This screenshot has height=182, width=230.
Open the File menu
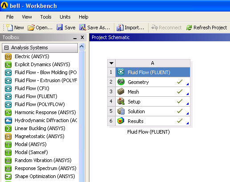10,17
